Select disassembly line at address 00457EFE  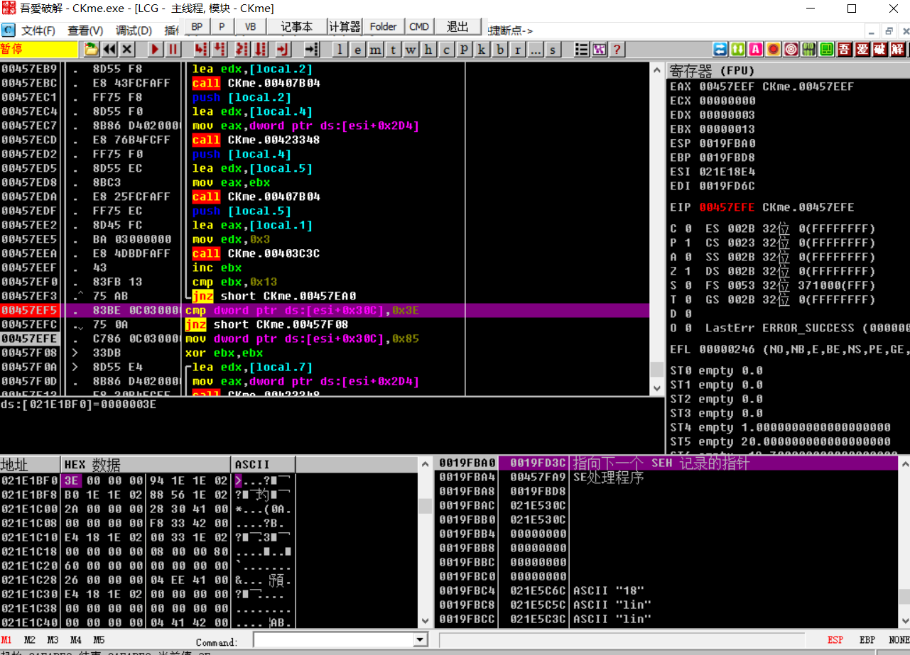[325, 338]
